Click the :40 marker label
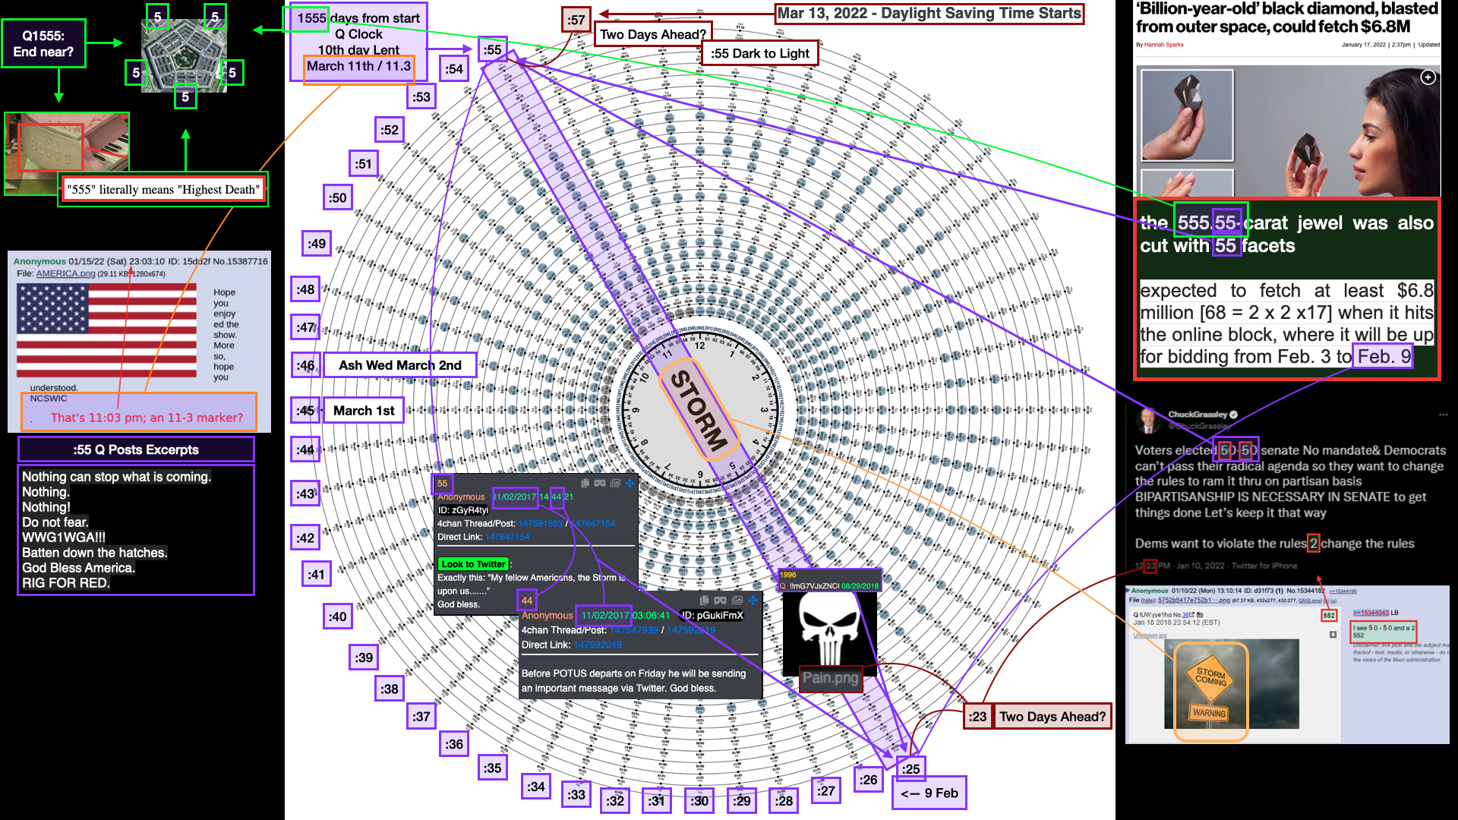This screenshot has width=1458, height=820. point(337,617)
